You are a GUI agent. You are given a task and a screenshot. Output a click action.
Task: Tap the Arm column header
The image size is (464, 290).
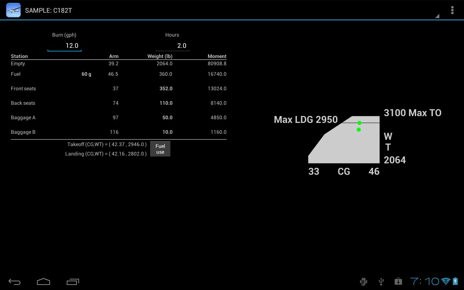point(114,56)
